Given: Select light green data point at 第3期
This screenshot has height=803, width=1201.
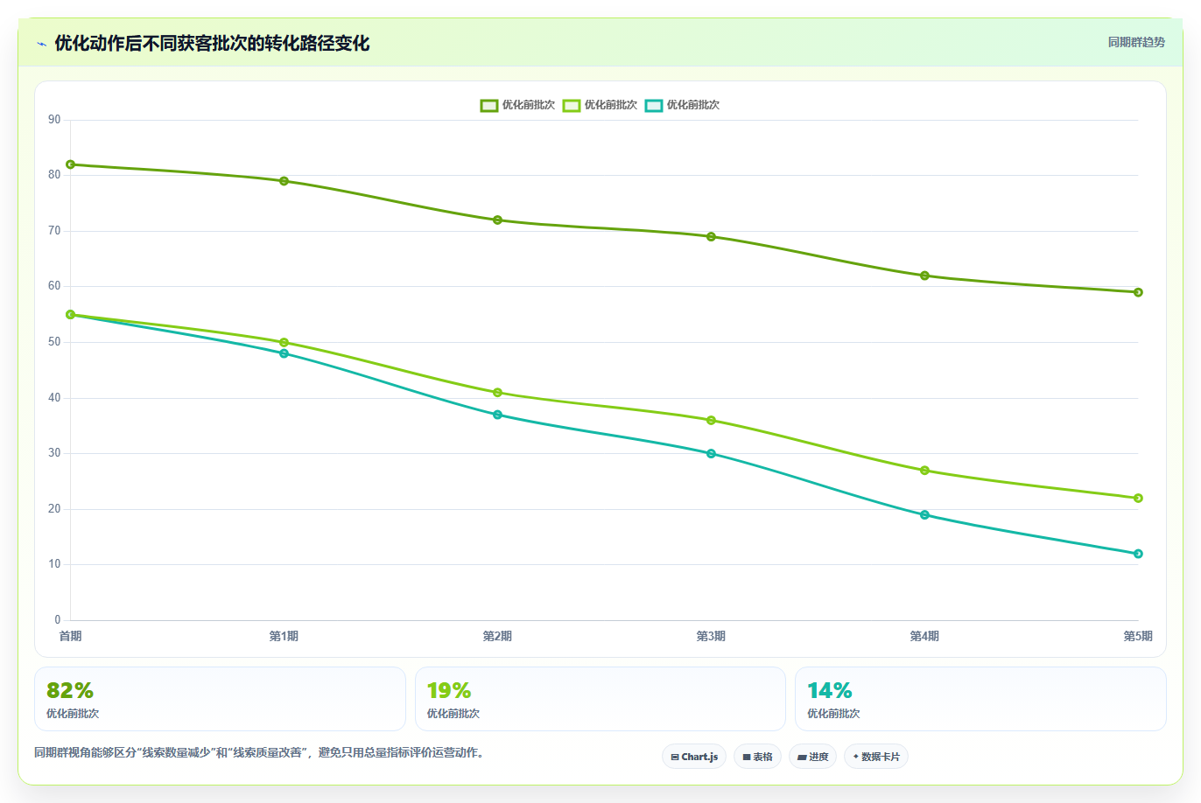Looking at the screenshot, I should (711, 420).
